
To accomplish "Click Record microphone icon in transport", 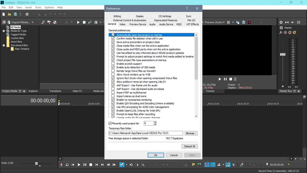I will pos(61,165).
